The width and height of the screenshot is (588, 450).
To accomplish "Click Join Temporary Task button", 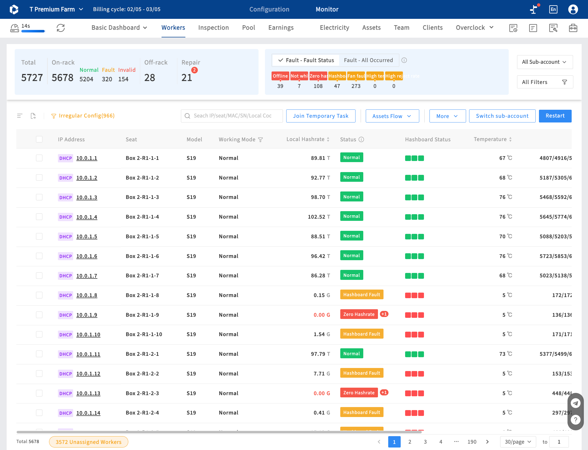I will click(321, 116).
